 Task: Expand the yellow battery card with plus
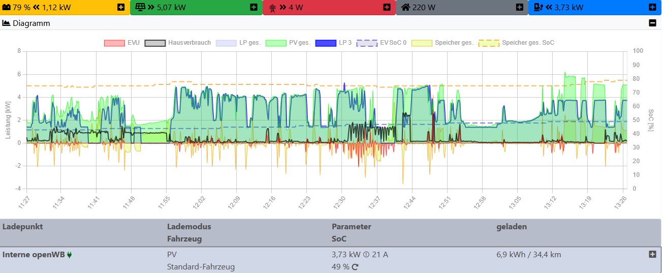pyautogui.click(x=120, y=7)
